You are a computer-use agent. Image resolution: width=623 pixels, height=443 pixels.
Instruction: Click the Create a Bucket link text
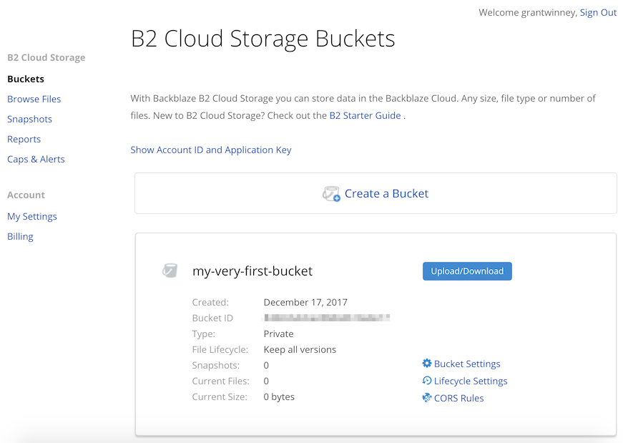click(x=386, y=194)
